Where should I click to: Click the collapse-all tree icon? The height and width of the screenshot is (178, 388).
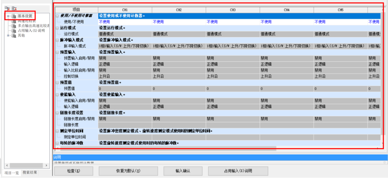tap(14, 8)
